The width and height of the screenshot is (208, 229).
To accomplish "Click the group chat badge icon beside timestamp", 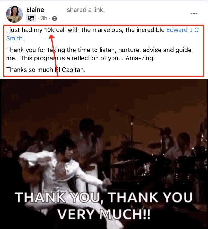I will (x=31, y=18).
